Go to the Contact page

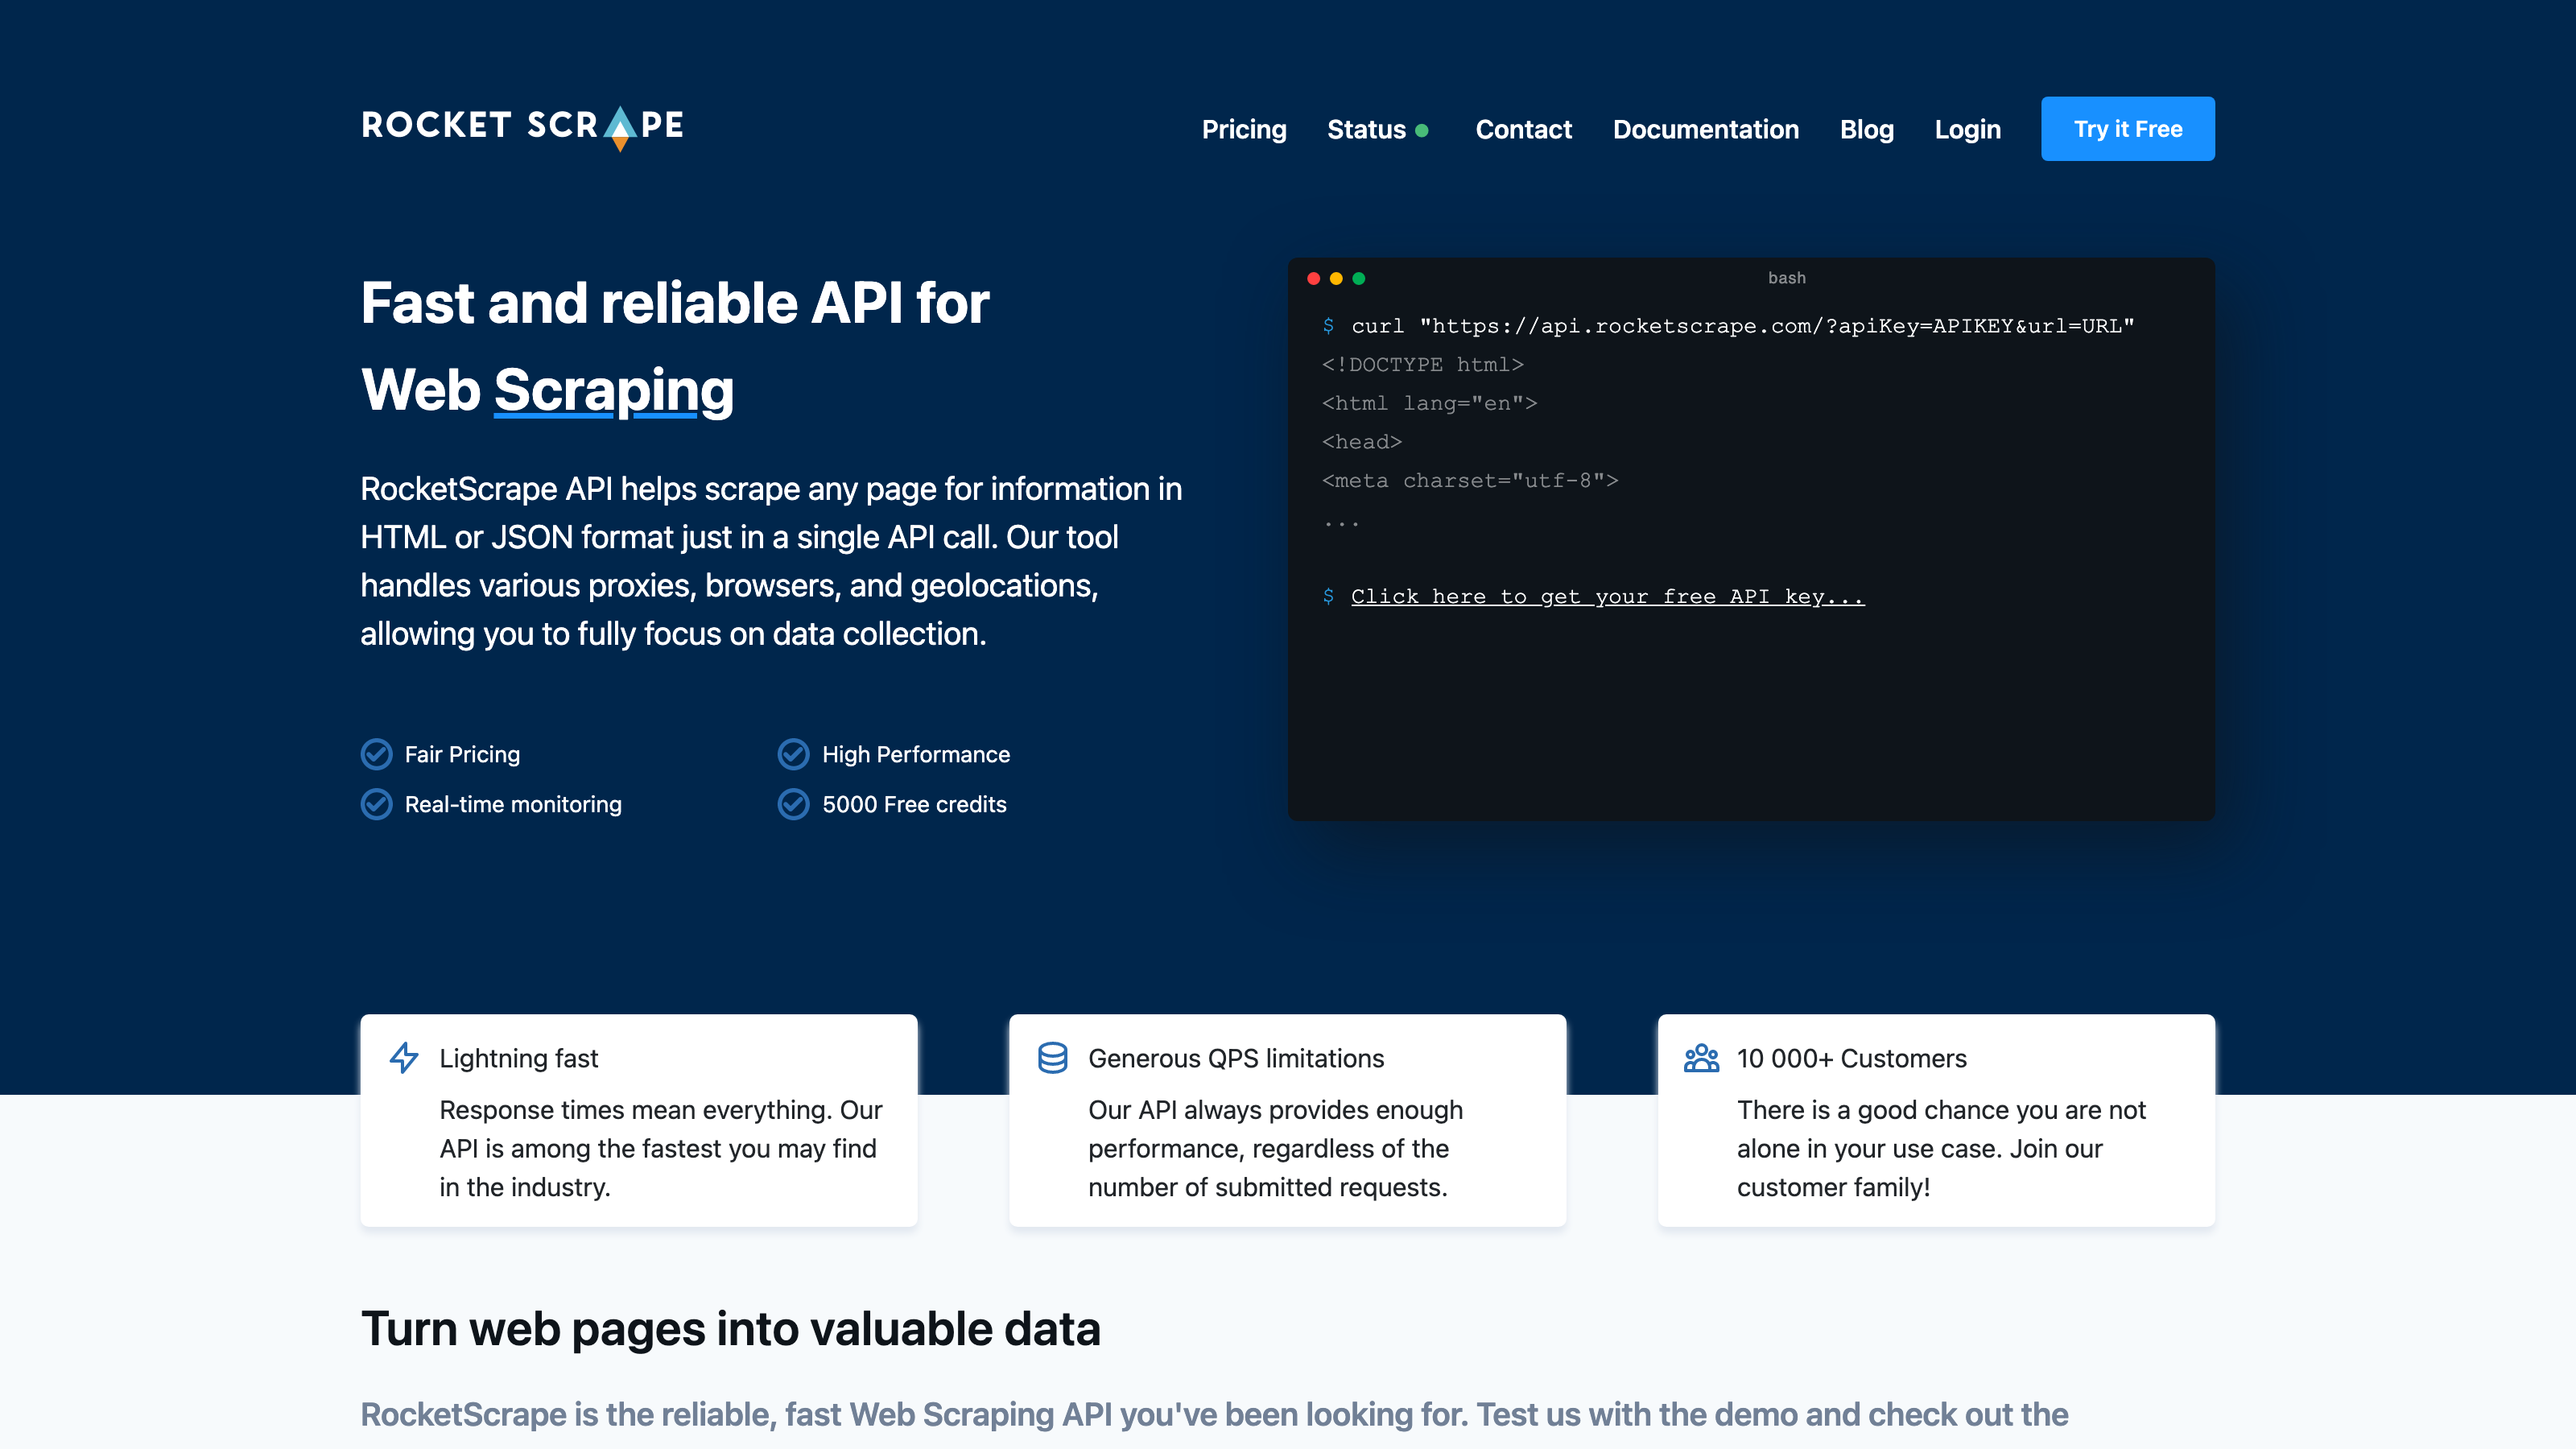(1523, 130)
